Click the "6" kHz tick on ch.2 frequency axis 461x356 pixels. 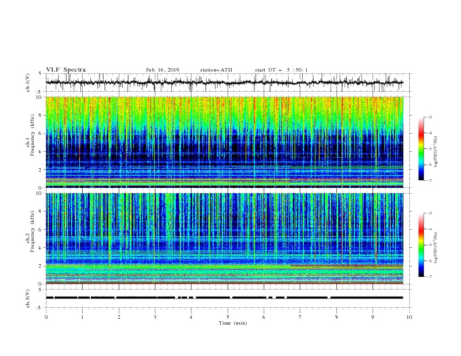[40, 230]
